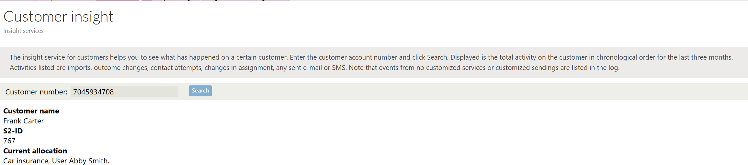
Task: Select the customer name "Frank Carter"
Action: click(x=23, y=121)
